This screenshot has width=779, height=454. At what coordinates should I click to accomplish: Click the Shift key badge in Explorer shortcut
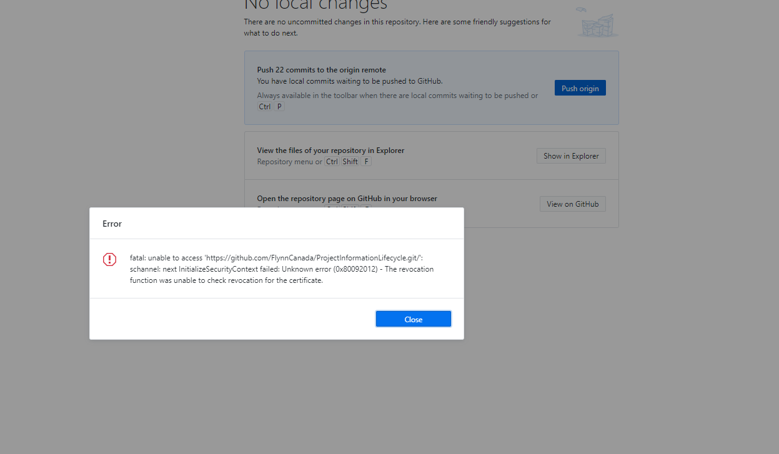click(350, 161)
